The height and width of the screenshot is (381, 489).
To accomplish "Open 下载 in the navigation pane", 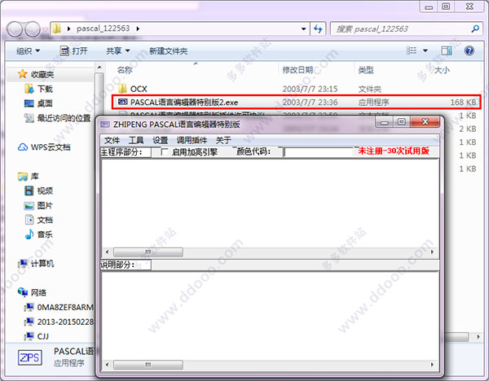I will (x=45, y=89).
